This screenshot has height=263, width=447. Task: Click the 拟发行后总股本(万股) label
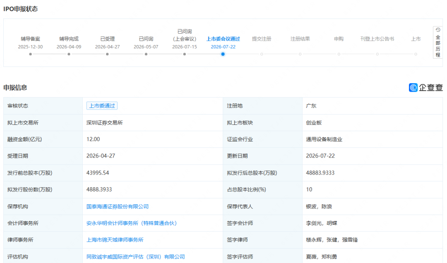(252, 173)
